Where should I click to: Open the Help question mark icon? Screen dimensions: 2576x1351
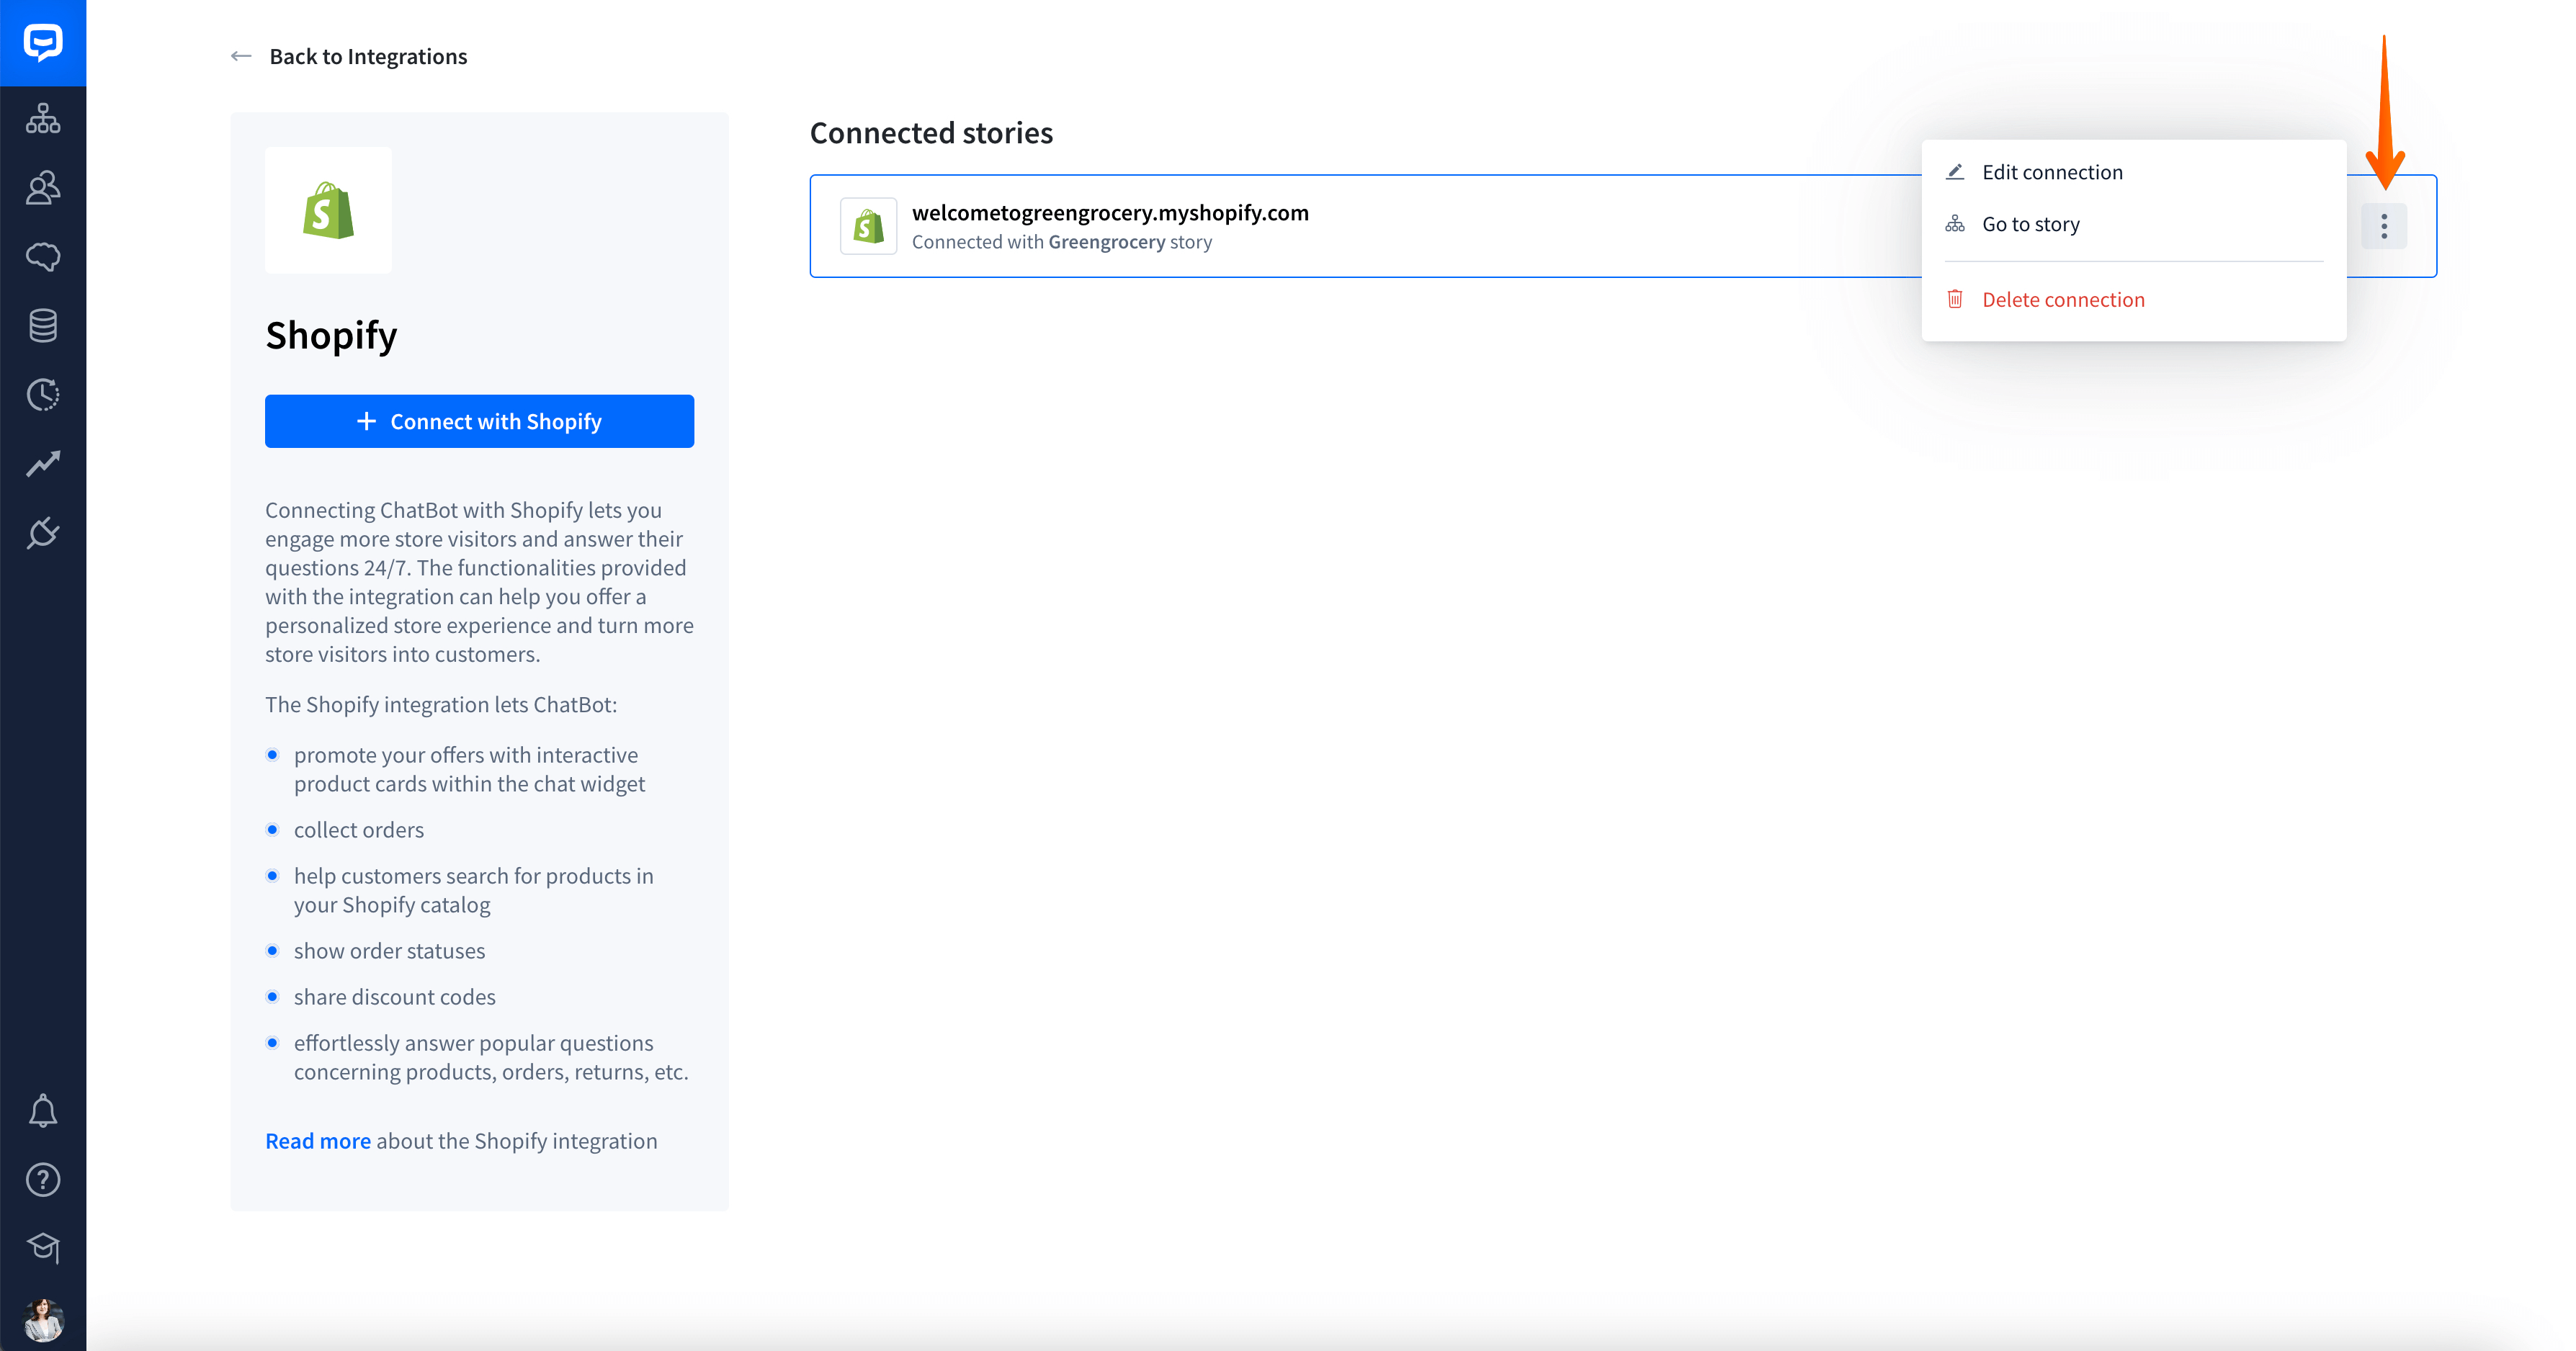(x=43, y=1179)
